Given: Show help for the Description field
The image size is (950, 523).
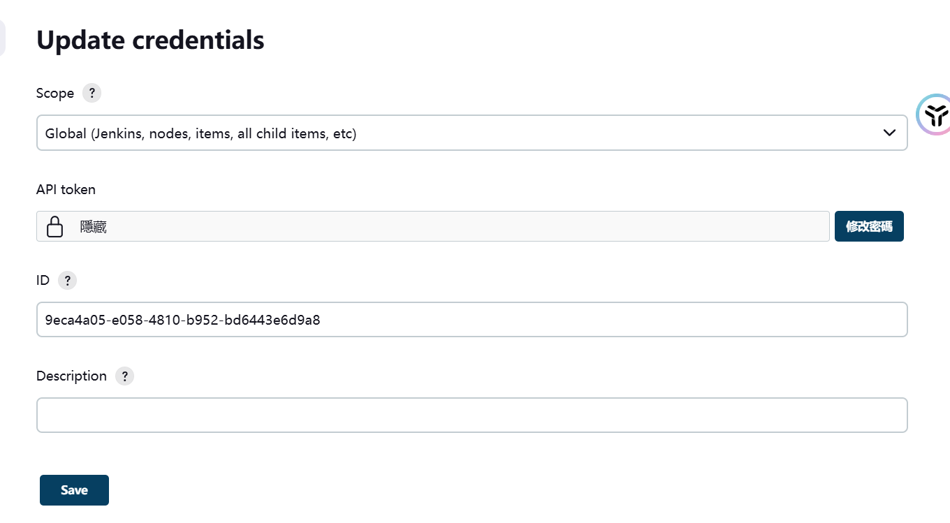Looking at the screenshot, I should click(124, 376).
